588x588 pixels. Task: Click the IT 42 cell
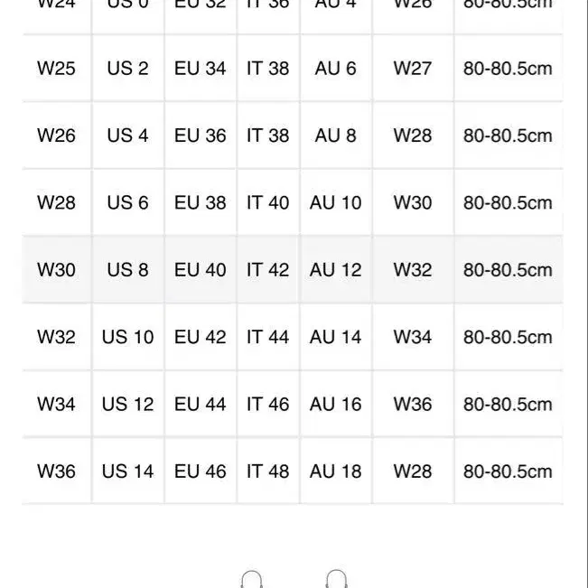tap(267, 270)
